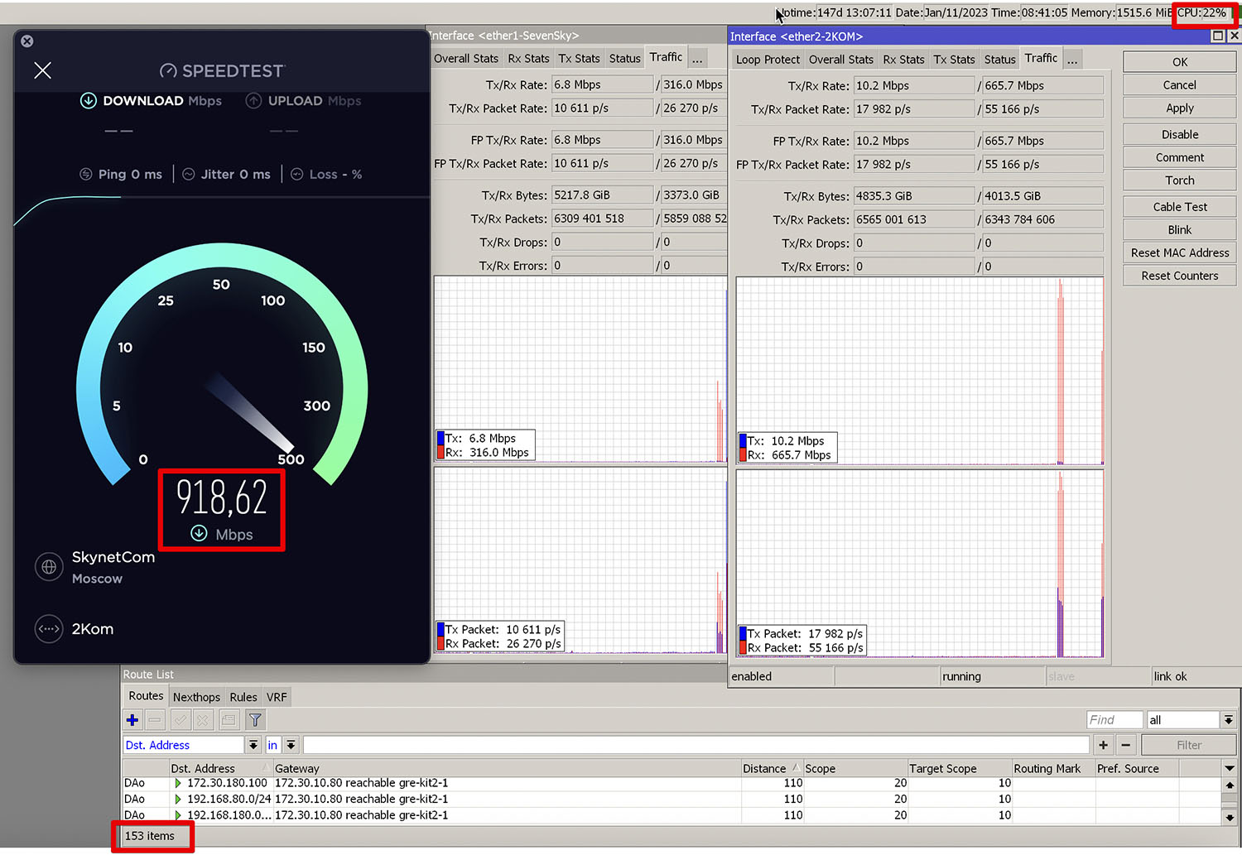Open Status tab in ether2-2KOM window
The width and height of the screenshot is (1242, 855).
(1000, 59)
